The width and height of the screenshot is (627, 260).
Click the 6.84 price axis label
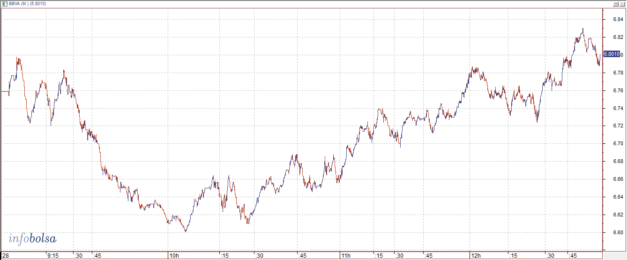point(618,20)
